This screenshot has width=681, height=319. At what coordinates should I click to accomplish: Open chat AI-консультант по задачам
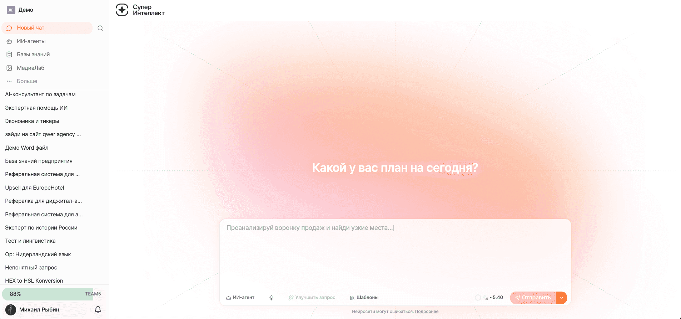click(x=40, y=94)
